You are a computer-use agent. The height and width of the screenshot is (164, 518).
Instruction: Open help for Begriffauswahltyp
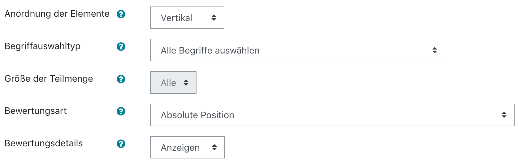coord(121,47)
